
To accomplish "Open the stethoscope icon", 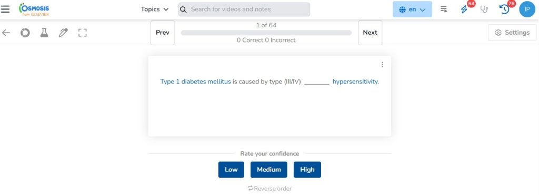I will [484, 9].
